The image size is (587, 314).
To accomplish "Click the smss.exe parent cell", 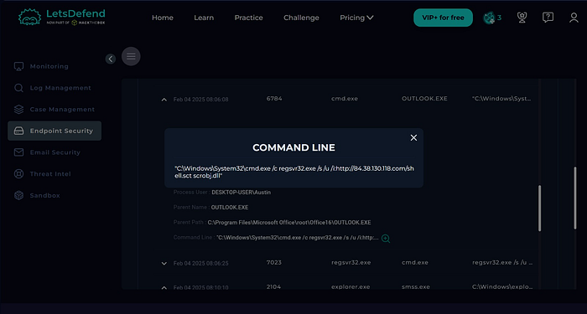I will [x=416, y=287].
